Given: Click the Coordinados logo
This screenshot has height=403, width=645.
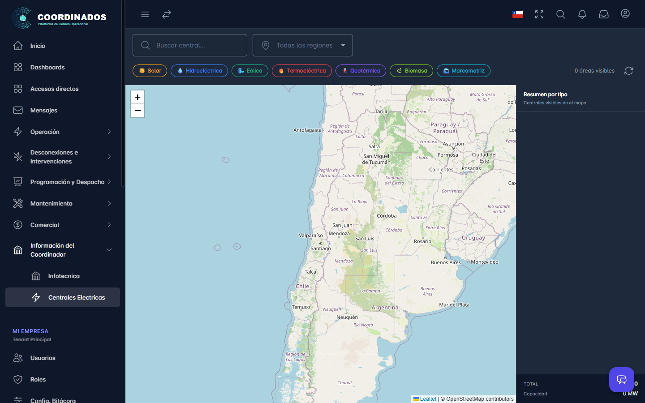Looking at the screenshot, I should pos(59,18).
